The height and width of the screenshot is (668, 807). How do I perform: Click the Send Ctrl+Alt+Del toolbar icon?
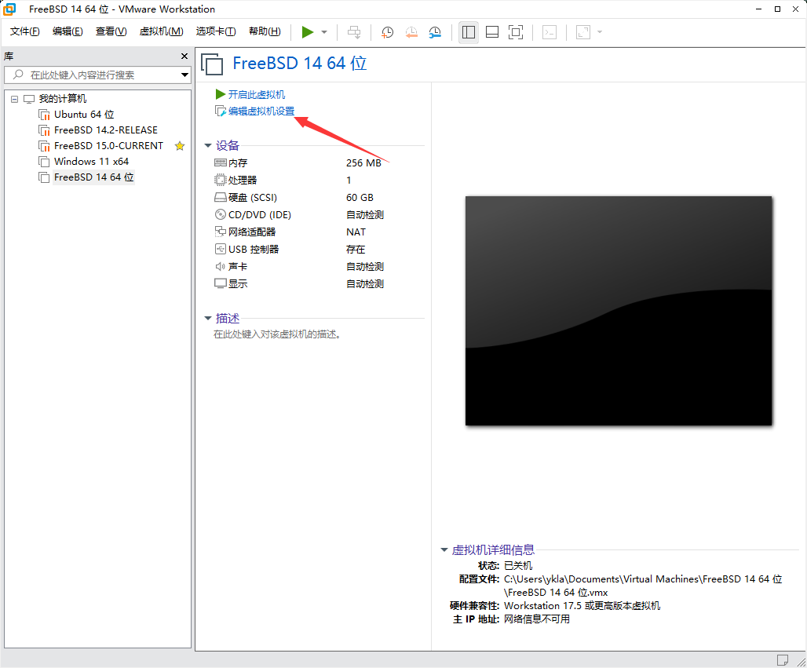[x=354, y=32]
